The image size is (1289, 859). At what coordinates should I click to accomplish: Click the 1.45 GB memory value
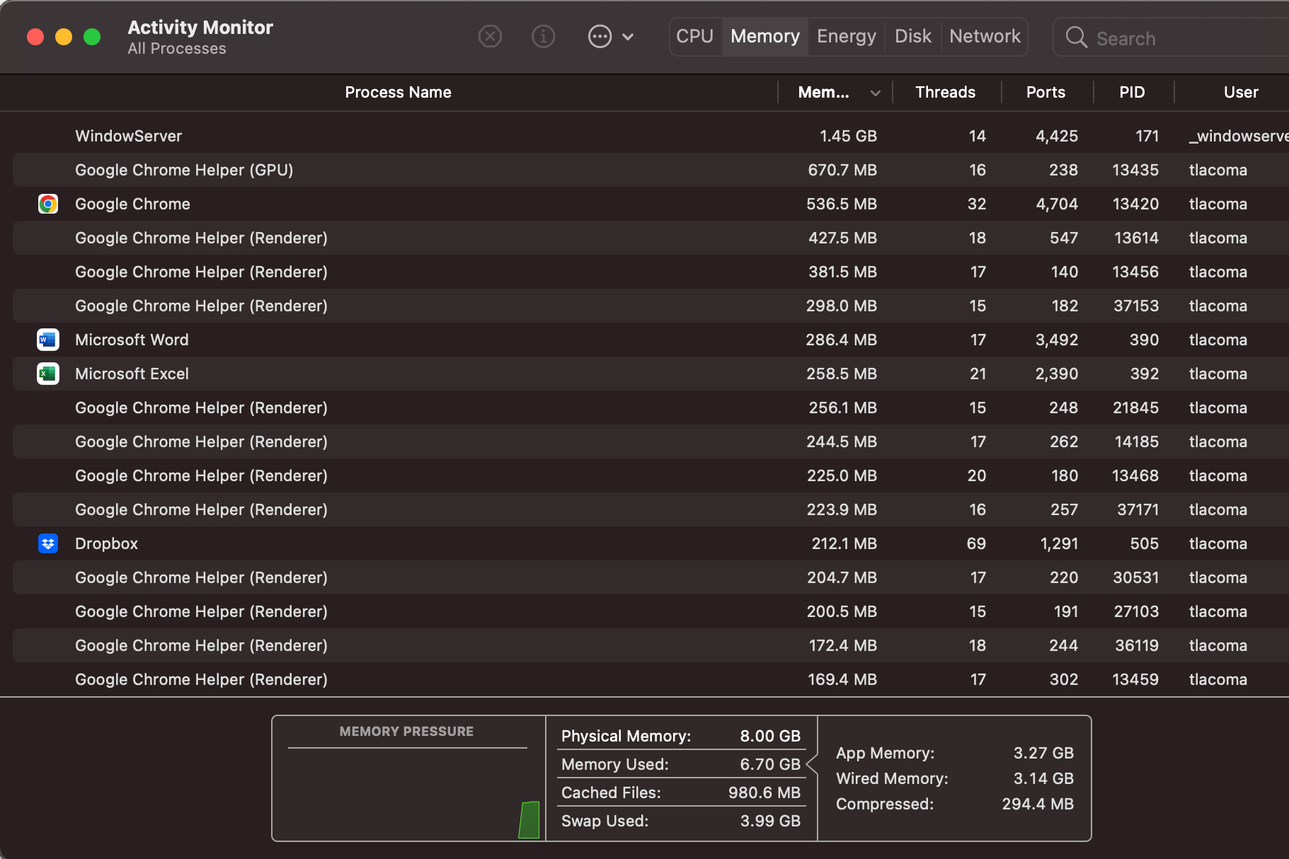(x=848, y=136)
